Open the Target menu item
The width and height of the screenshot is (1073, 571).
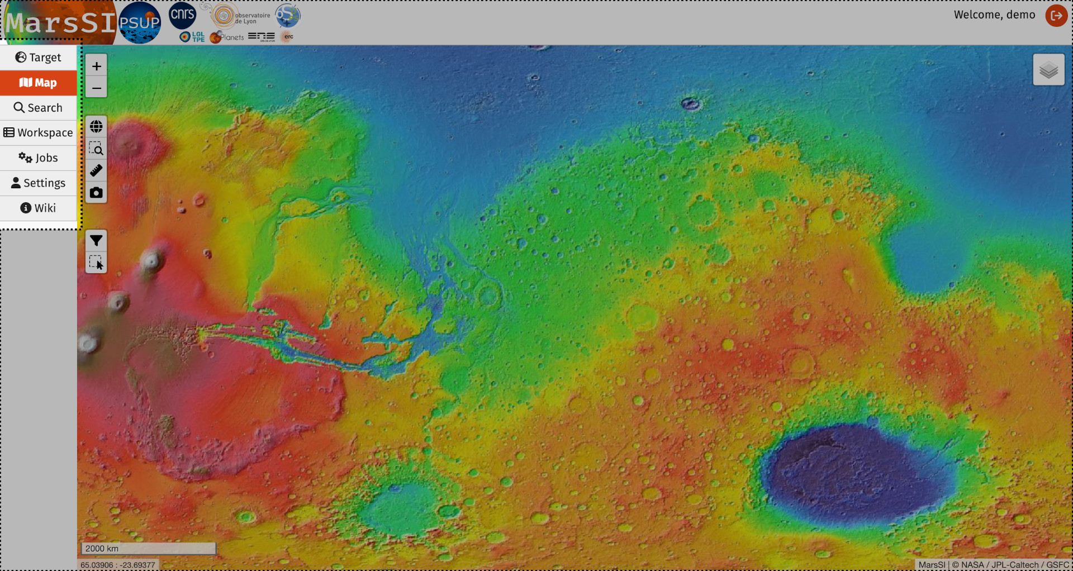tap(39, 58)
